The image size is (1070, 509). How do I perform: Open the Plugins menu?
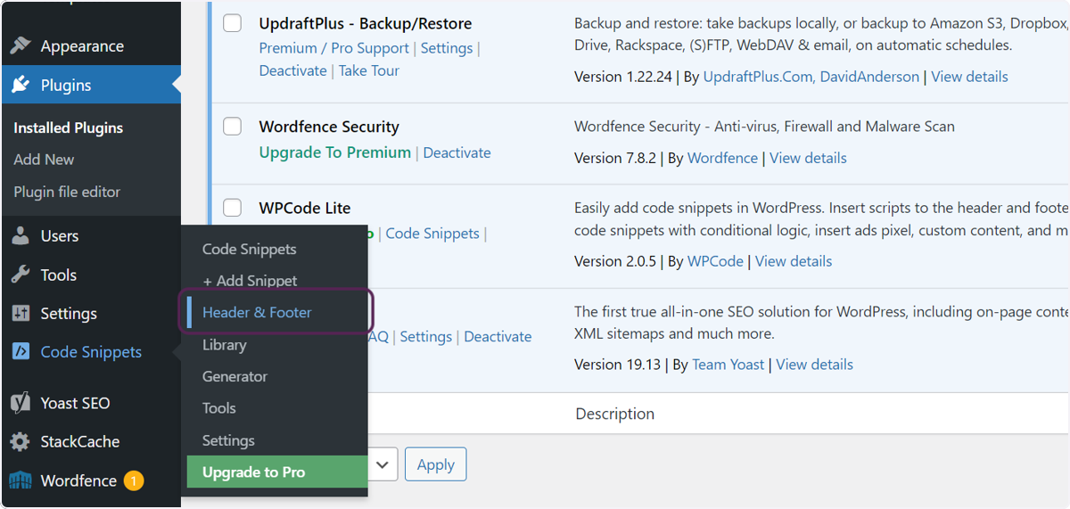90,86
